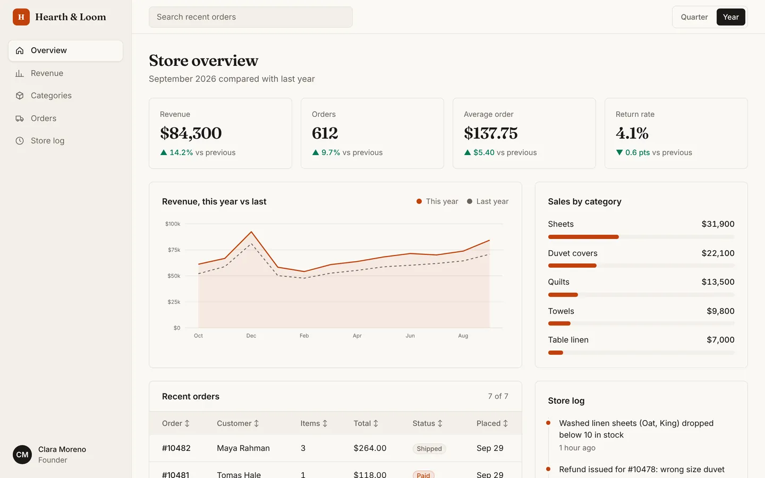
Task: Select the Store log clock icon
Action: (x=20, y=141)
